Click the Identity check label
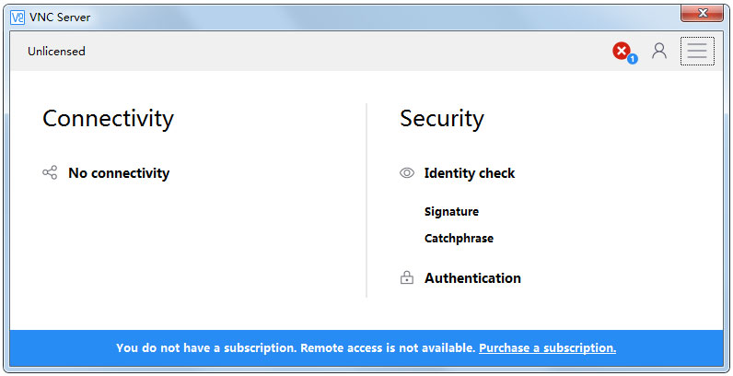 (470, 173)
